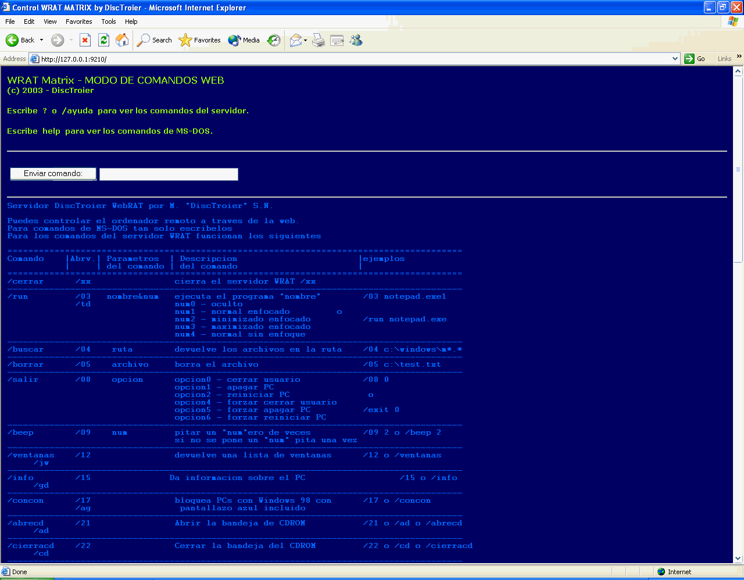744x580 pixels.
Task: Show the browsing History pane
Action: coord(274,40)
